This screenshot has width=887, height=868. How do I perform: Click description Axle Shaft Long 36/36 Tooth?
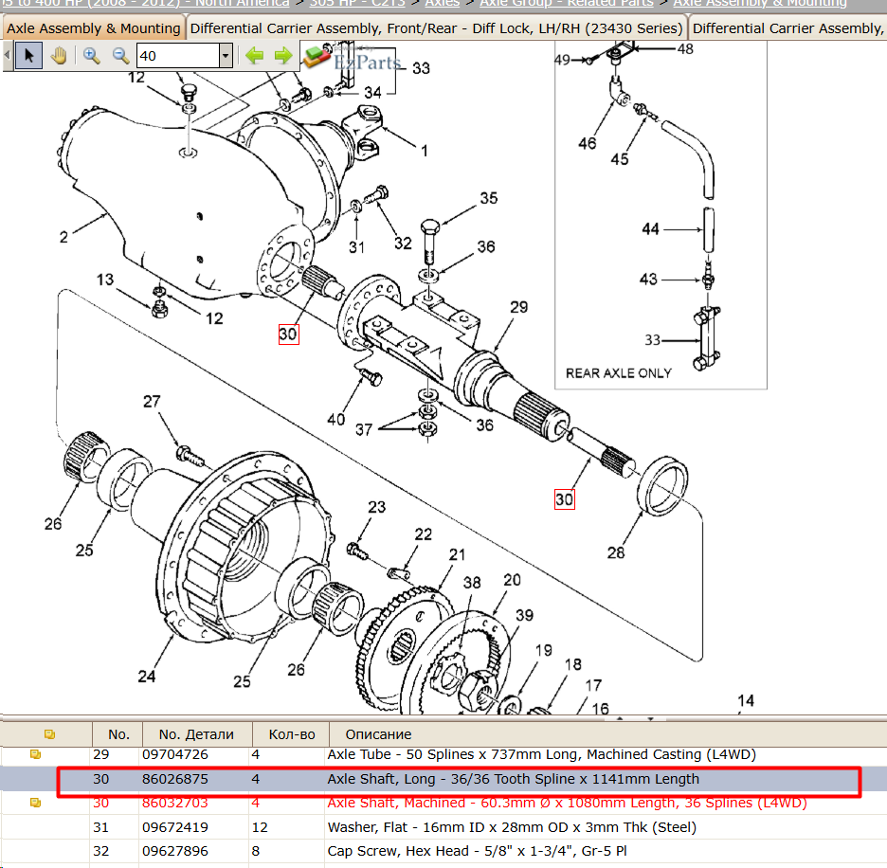(513, 779)
